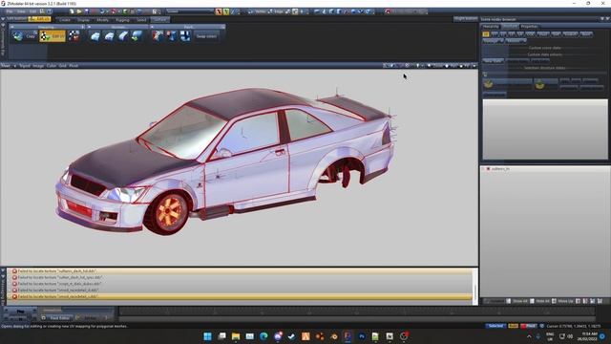Open the viewport Grid menu
Viewport: 611px width, 344px height.
coord(63,66)
